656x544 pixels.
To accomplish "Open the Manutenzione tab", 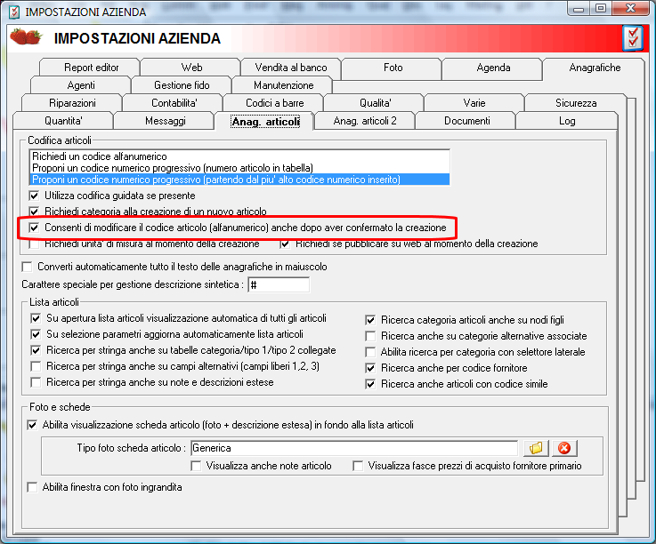I will point(283,85).
